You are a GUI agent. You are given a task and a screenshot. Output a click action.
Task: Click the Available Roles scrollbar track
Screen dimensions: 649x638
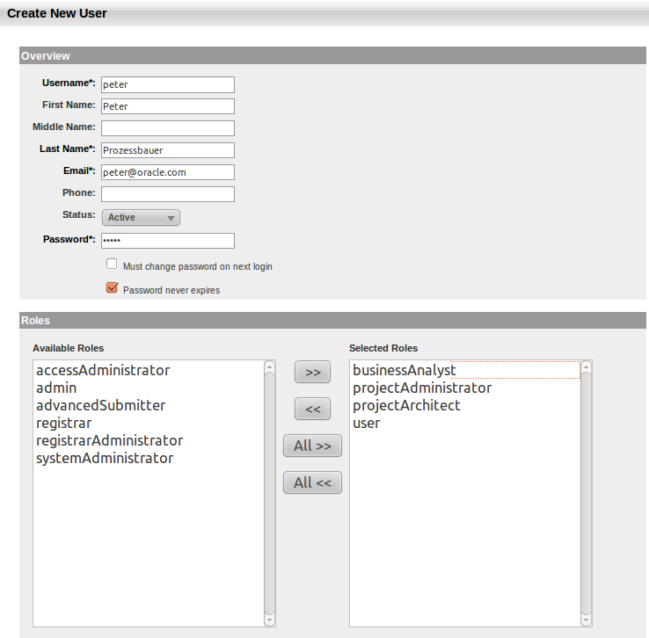pos(269,493)
